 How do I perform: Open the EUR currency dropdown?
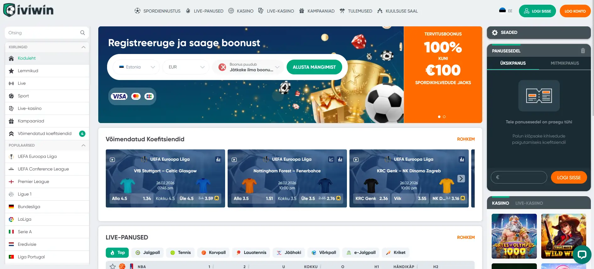coord(186,67)
